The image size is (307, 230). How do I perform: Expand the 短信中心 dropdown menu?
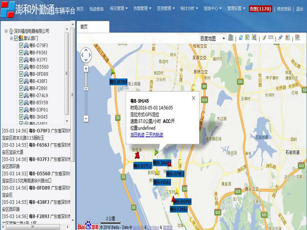(213, 8)
